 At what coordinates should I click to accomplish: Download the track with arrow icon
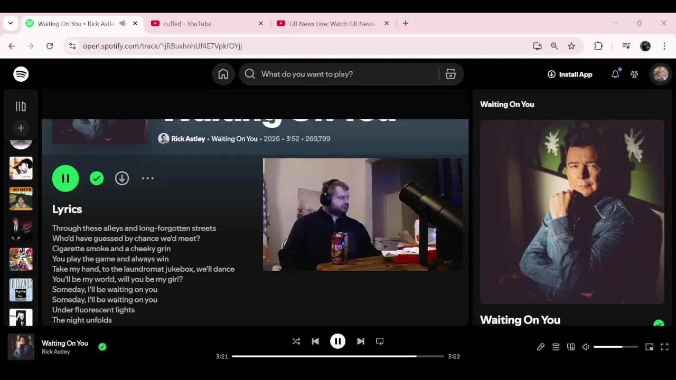(122, 178)
